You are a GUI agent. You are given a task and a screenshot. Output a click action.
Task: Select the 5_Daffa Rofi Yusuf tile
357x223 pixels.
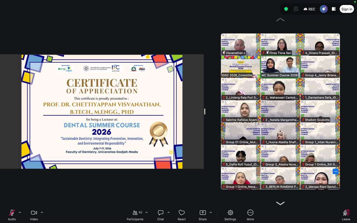pyautogui.click(x=241, y=156)
